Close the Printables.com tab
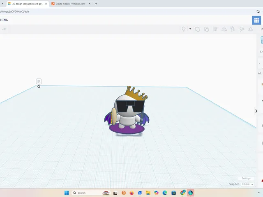Image resolution: width=263 pixels, height=197 pixels. 90,4
